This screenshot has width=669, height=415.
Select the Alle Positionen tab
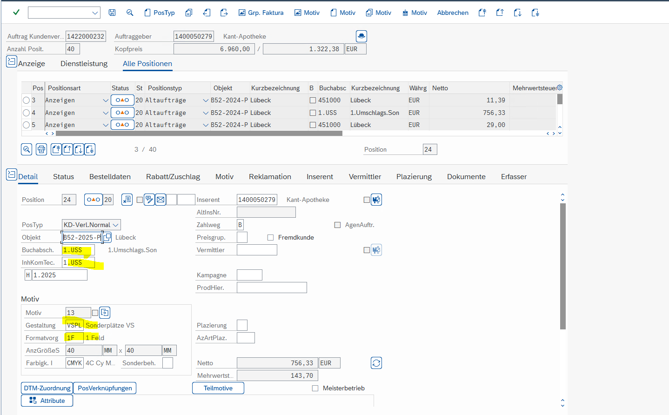(x=147, y=63)
